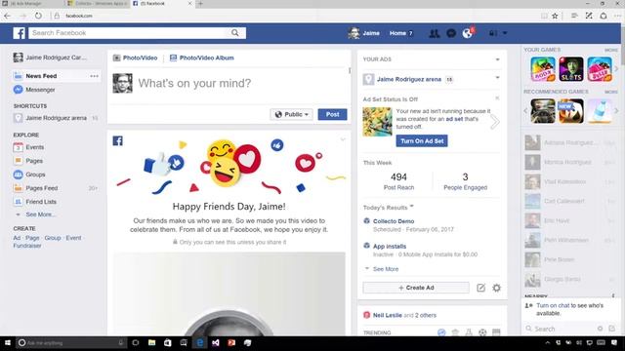Viewport: 625px width, 351px height.
Task: Click Create Page link
Action: point(32,238)
